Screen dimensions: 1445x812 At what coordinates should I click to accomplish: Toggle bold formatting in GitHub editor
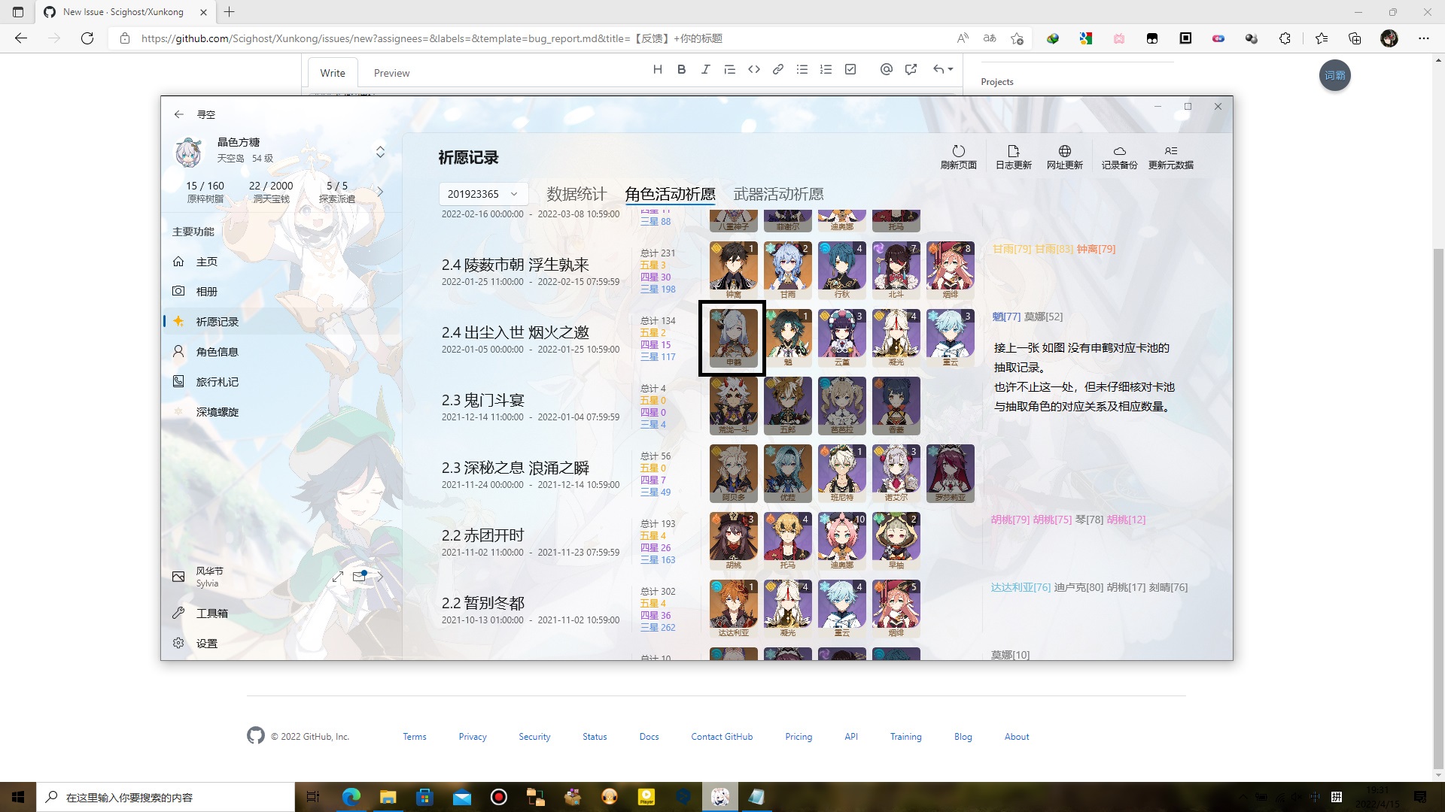pyautogui.click(x=681, y=69)
